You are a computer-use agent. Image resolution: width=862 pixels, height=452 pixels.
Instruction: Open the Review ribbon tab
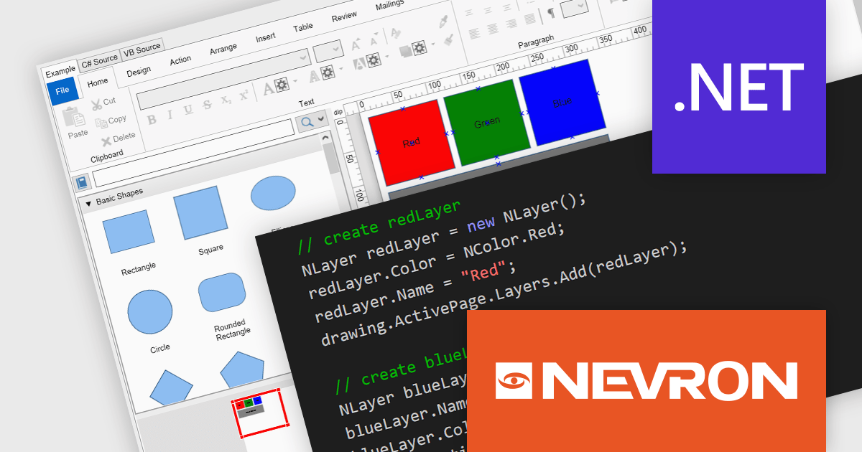[x=344, y=17]
